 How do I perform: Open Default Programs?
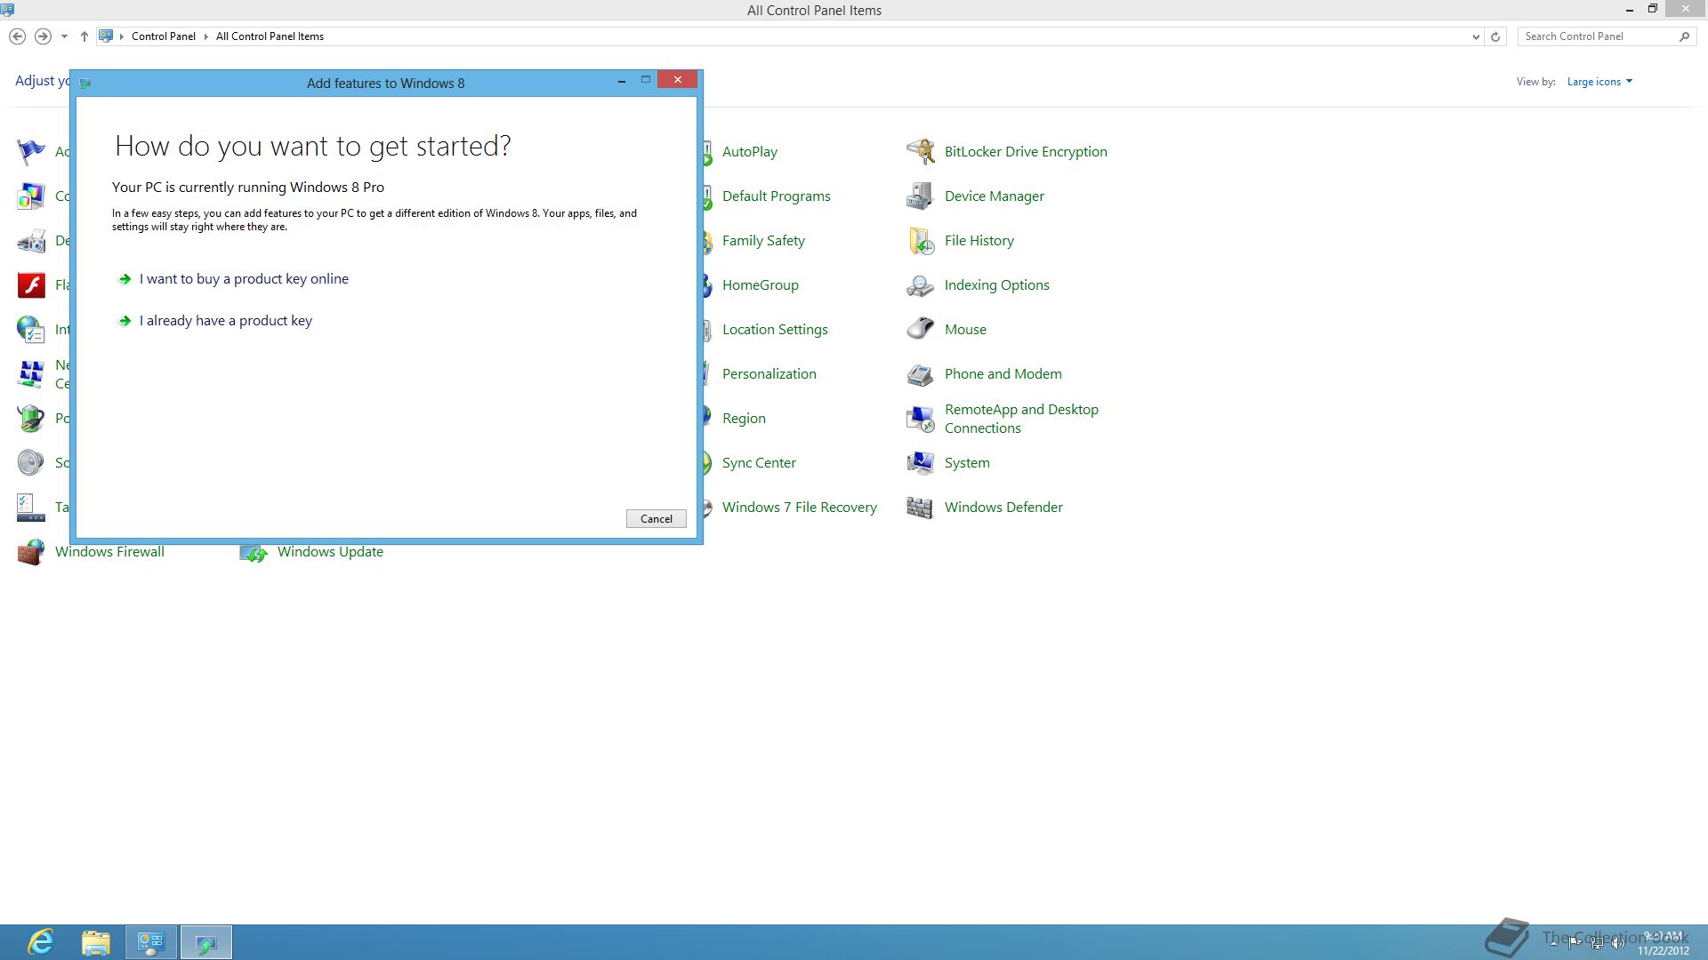click(x=777, y=196)
